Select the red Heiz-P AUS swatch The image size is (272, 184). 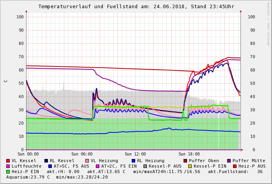point(235,166)
